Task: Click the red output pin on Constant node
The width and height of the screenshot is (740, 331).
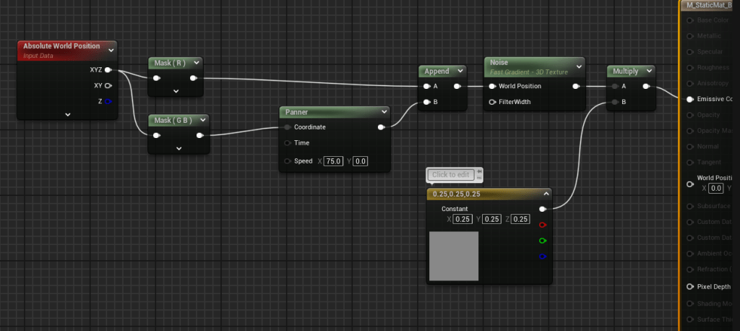Action: point(543,225)
